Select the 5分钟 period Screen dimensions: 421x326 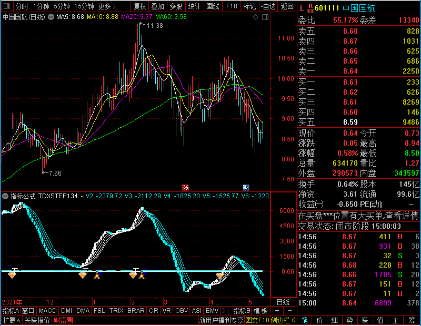[62, 6]
